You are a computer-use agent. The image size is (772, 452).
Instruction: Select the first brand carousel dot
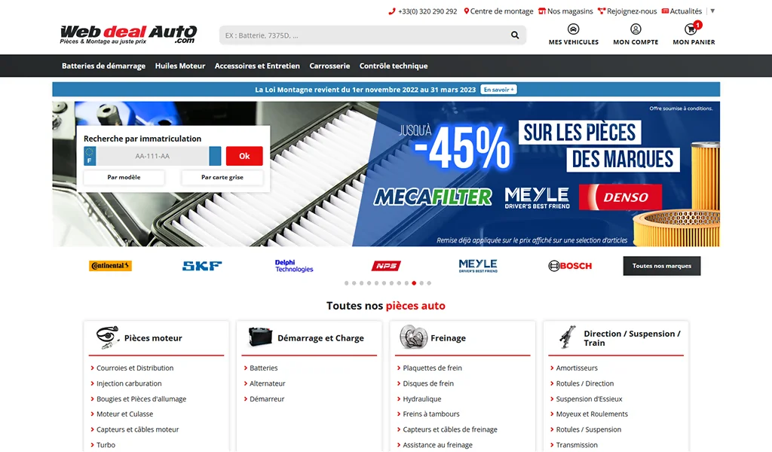[x=346, y=283]
